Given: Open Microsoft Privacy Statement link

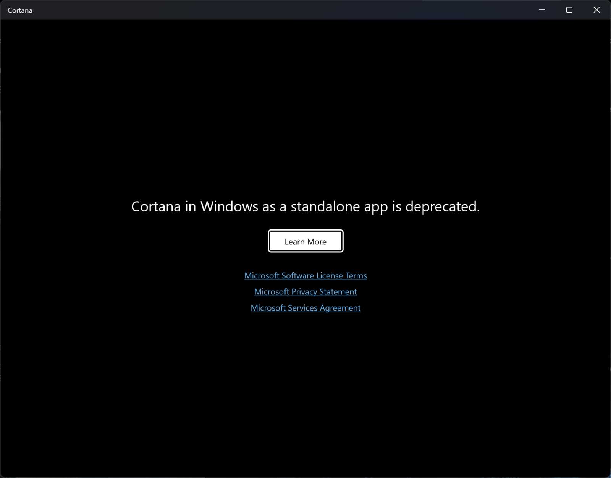Looking at the screenshot, I should coord(305,292).
